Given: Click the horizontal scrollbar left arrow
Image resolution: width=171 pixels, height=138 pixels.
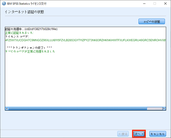Looking at the screenshot, I should click(7, 108).
